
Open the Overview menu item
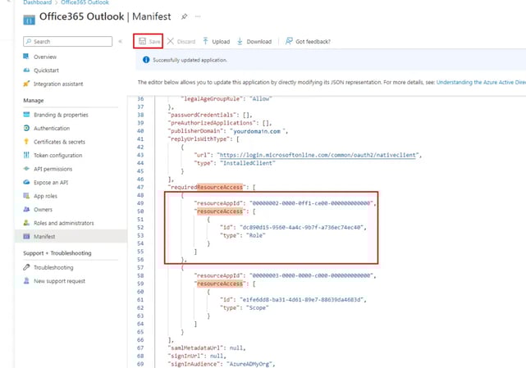pos(45,57)
